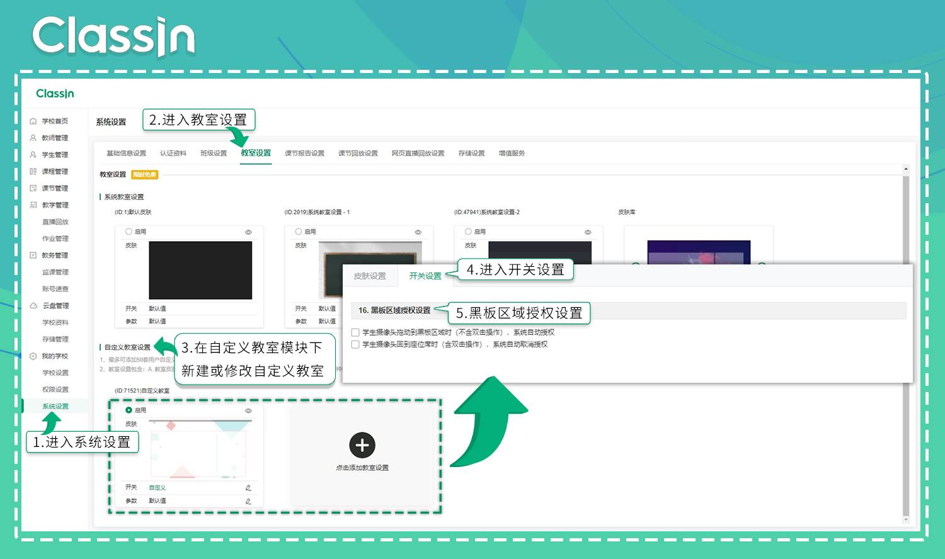This screenshot has height=559, width=945.
Task: Select 启用 radio for (ID:71521)自定义教室
Action: pyautogui.click(x=129, y=410)
